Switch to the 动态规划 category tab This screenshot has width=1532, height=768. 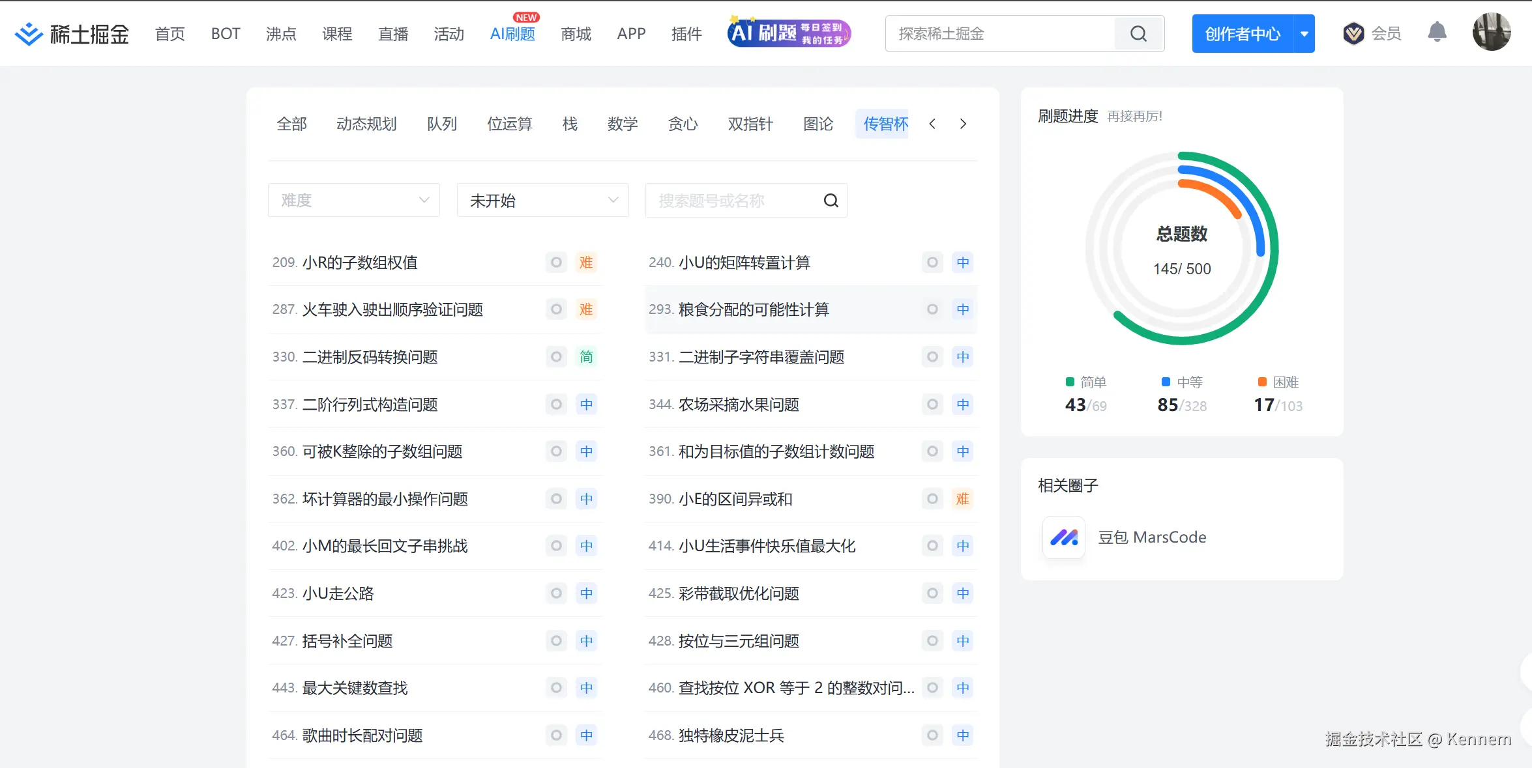point(366,124)
